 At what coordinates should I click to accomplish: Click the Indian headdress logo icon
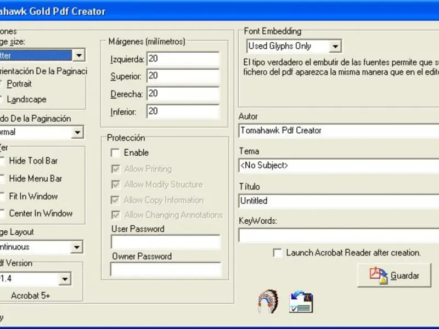pyautogui.click(x=268, y=302)
